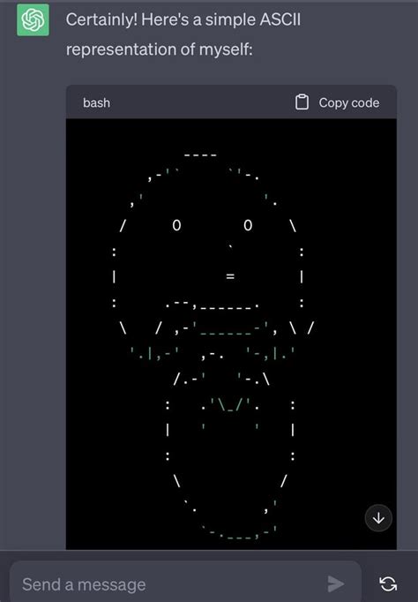
Task: Click the bash language label
Action: 96,103
